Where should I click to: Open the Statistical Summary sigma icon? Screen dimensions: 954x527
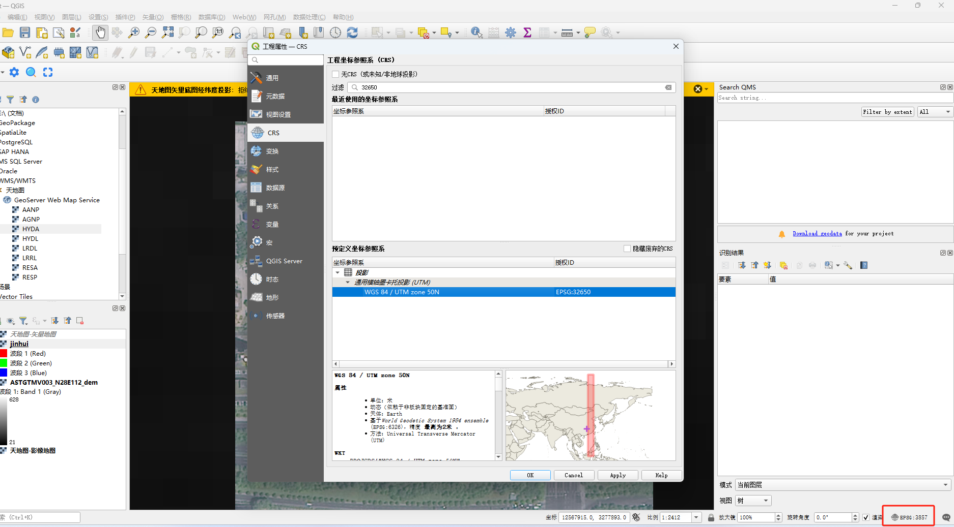coord(527,33)
